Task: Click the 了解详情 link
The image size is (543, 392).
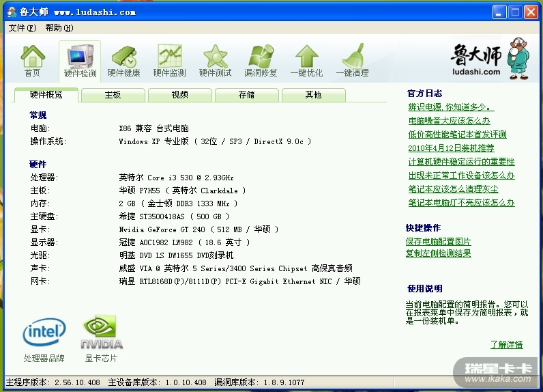Action: coord(507,344)
